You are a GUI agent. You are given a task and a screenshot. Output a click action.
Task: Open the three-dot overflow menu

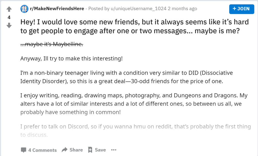click(x=114, y=150)
